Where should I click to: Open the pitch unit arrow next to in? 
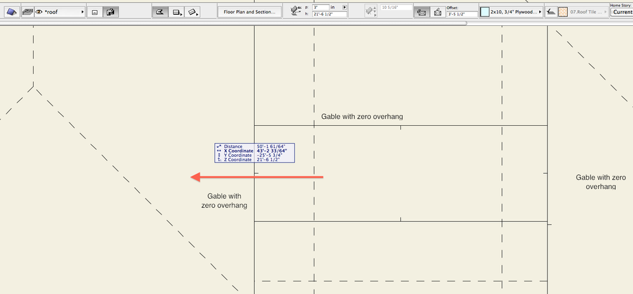click(344, 7)
